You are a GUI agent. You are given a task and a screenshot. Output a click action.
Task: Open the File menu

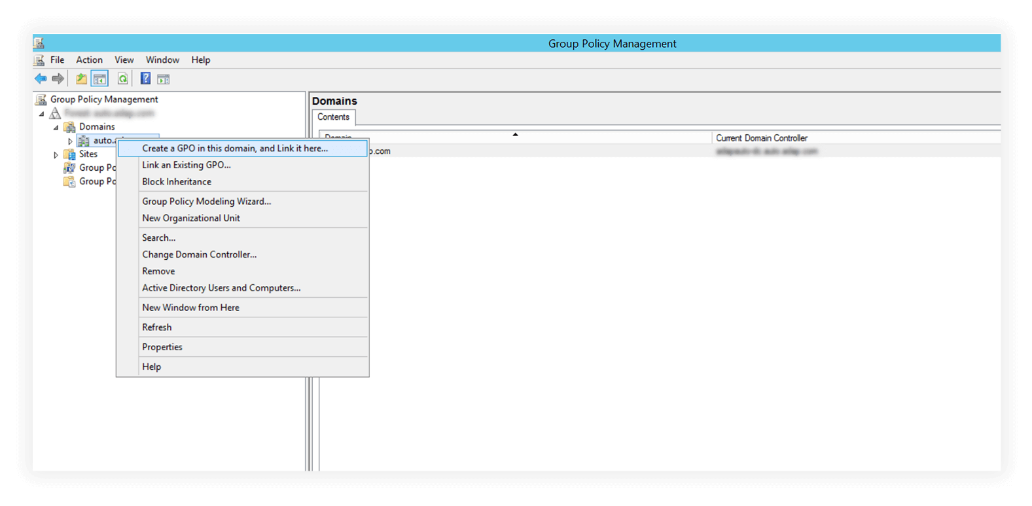point(58,60)
